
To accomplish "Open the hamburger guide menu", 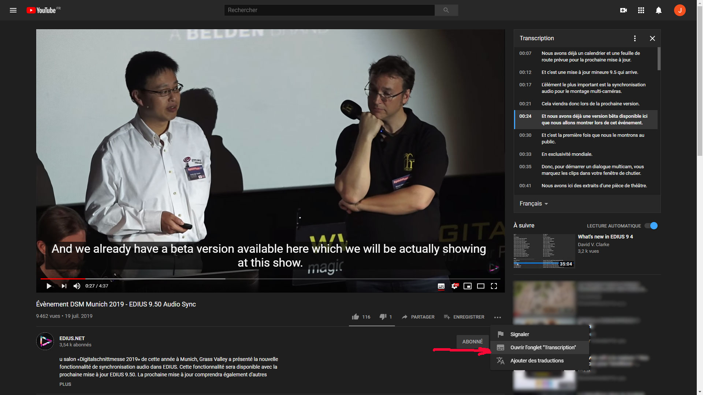I will click(x=13, y=10).
